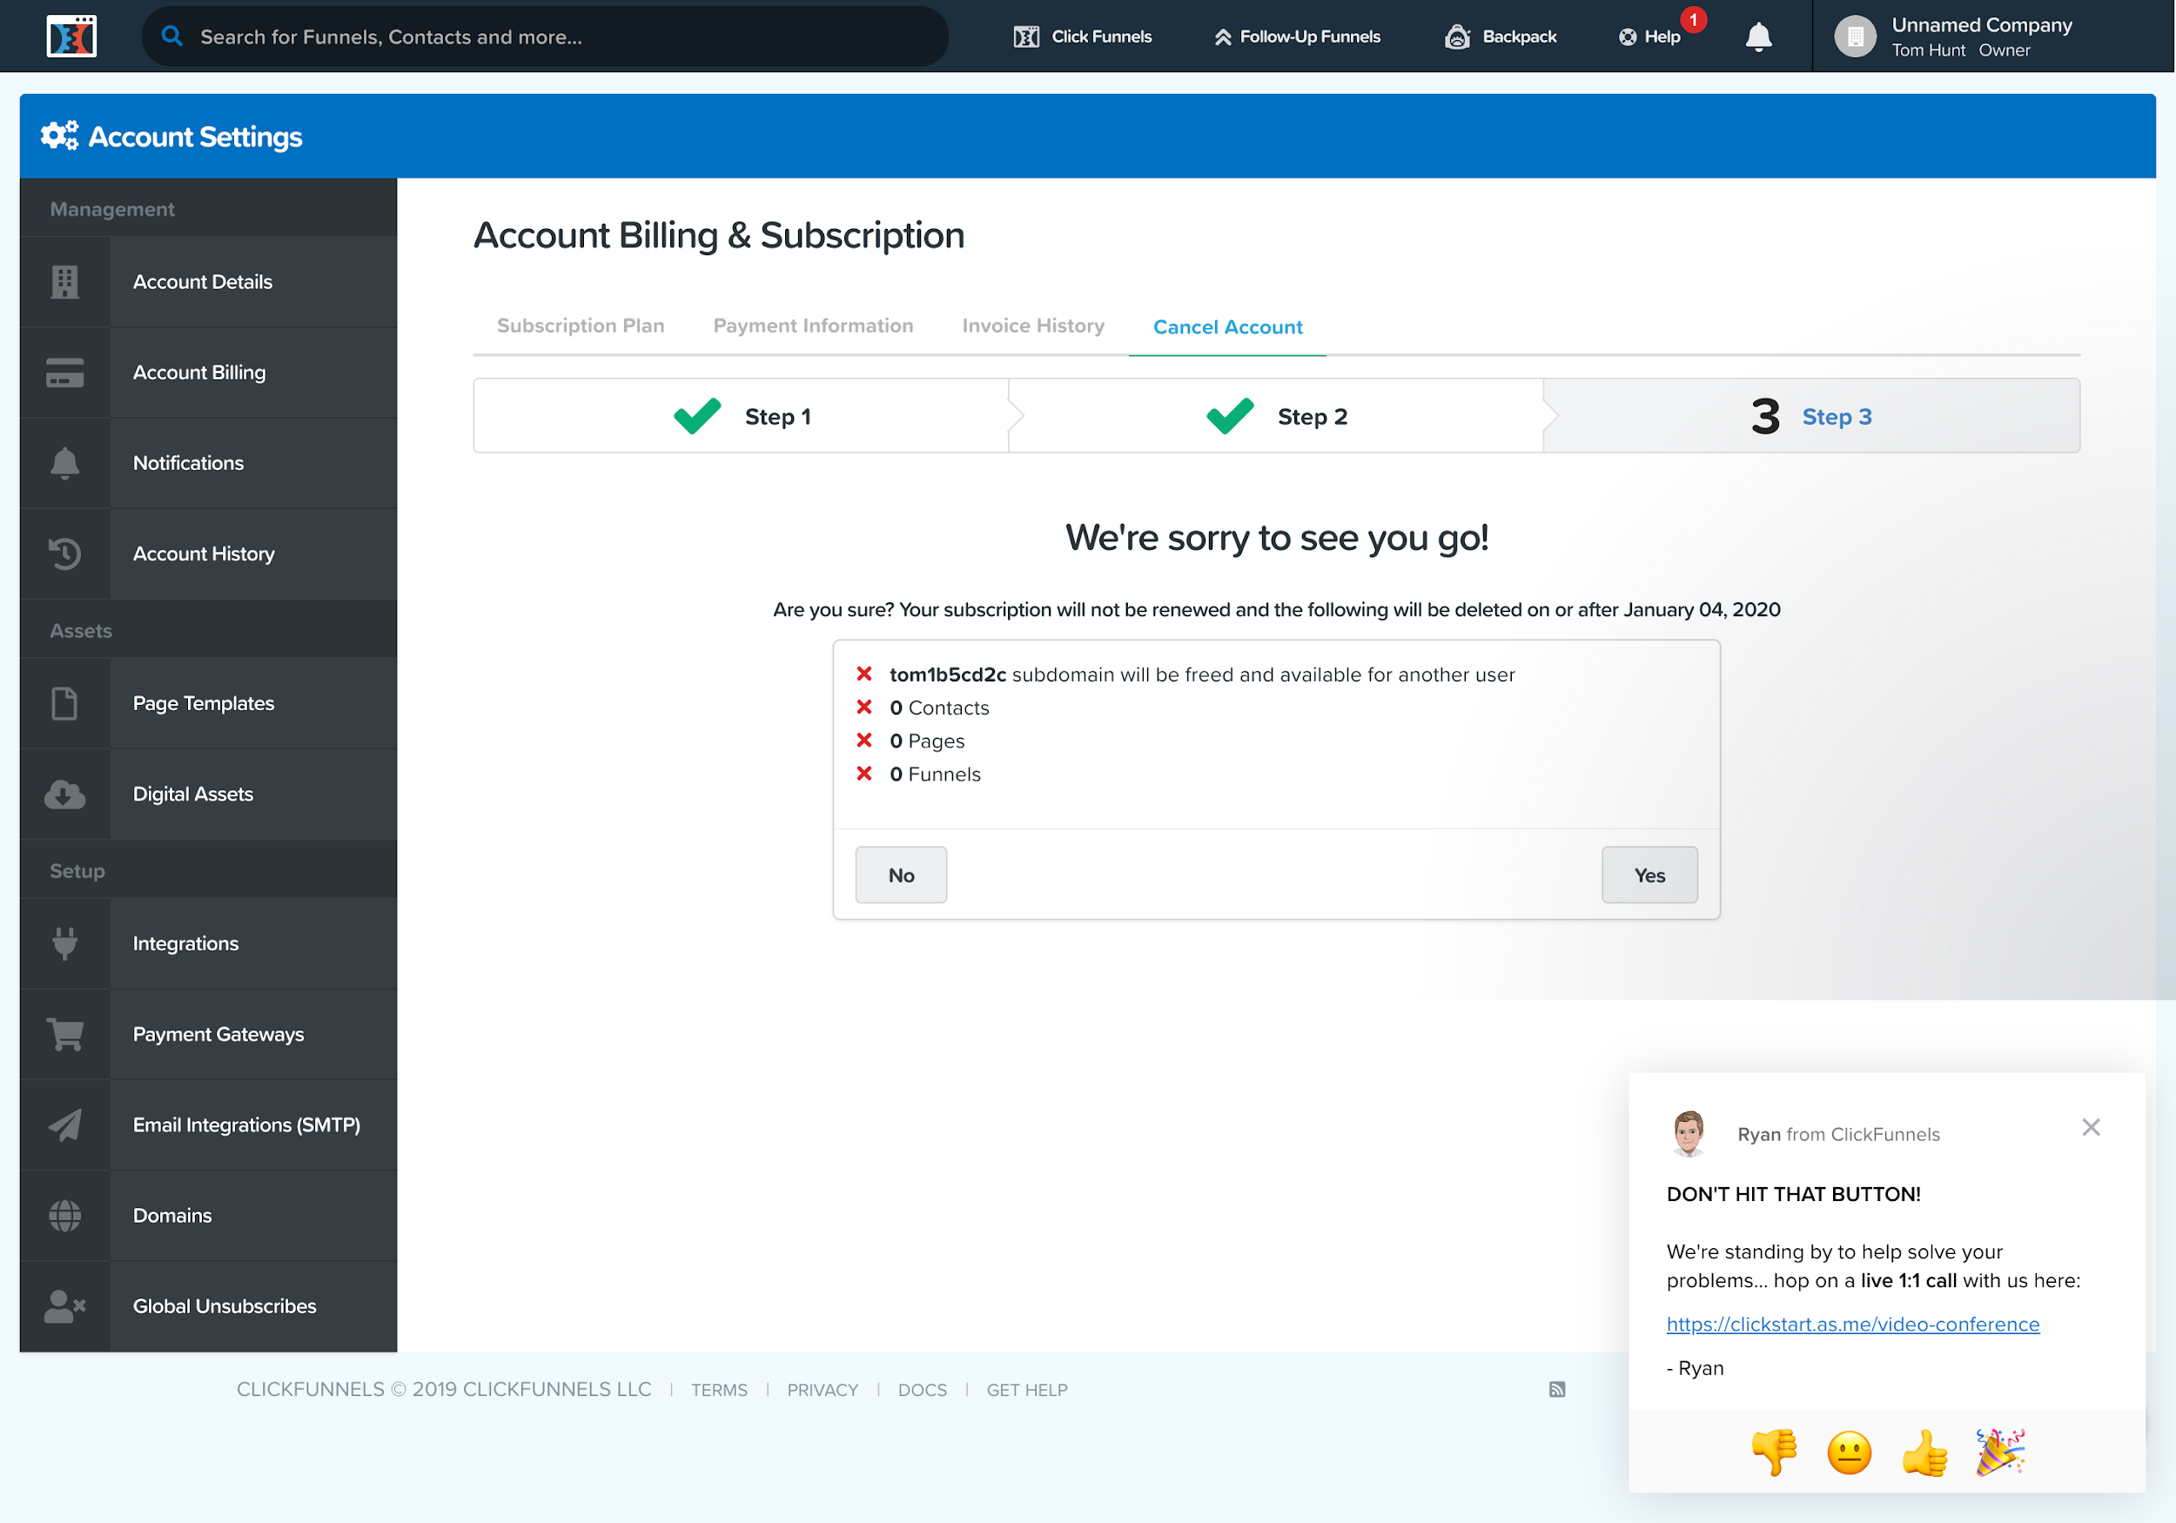Click the "0 Funnels" list item

coord(935,774)
